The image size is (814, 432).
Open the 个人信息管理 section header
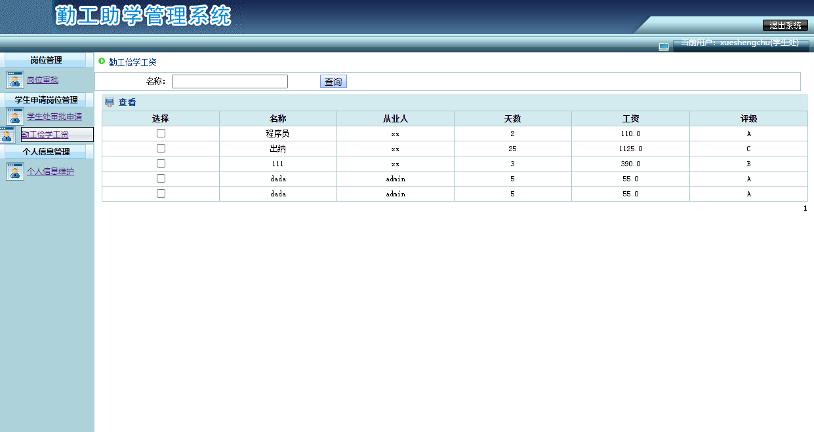pos(47,151)
